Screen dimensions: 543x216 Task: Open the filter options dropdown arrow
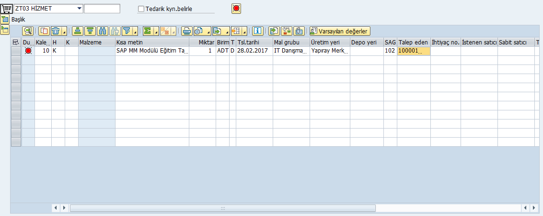coord(135,31)
